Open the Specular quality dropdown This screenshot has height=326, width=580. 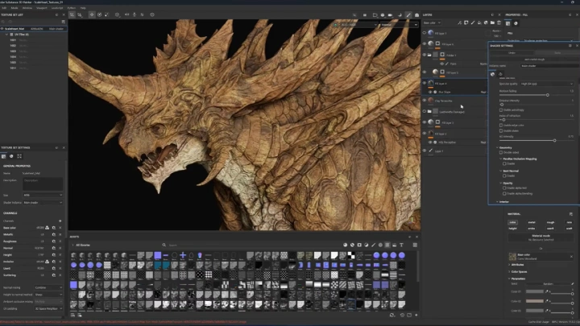pyautogui.click(x=547, y=84)
